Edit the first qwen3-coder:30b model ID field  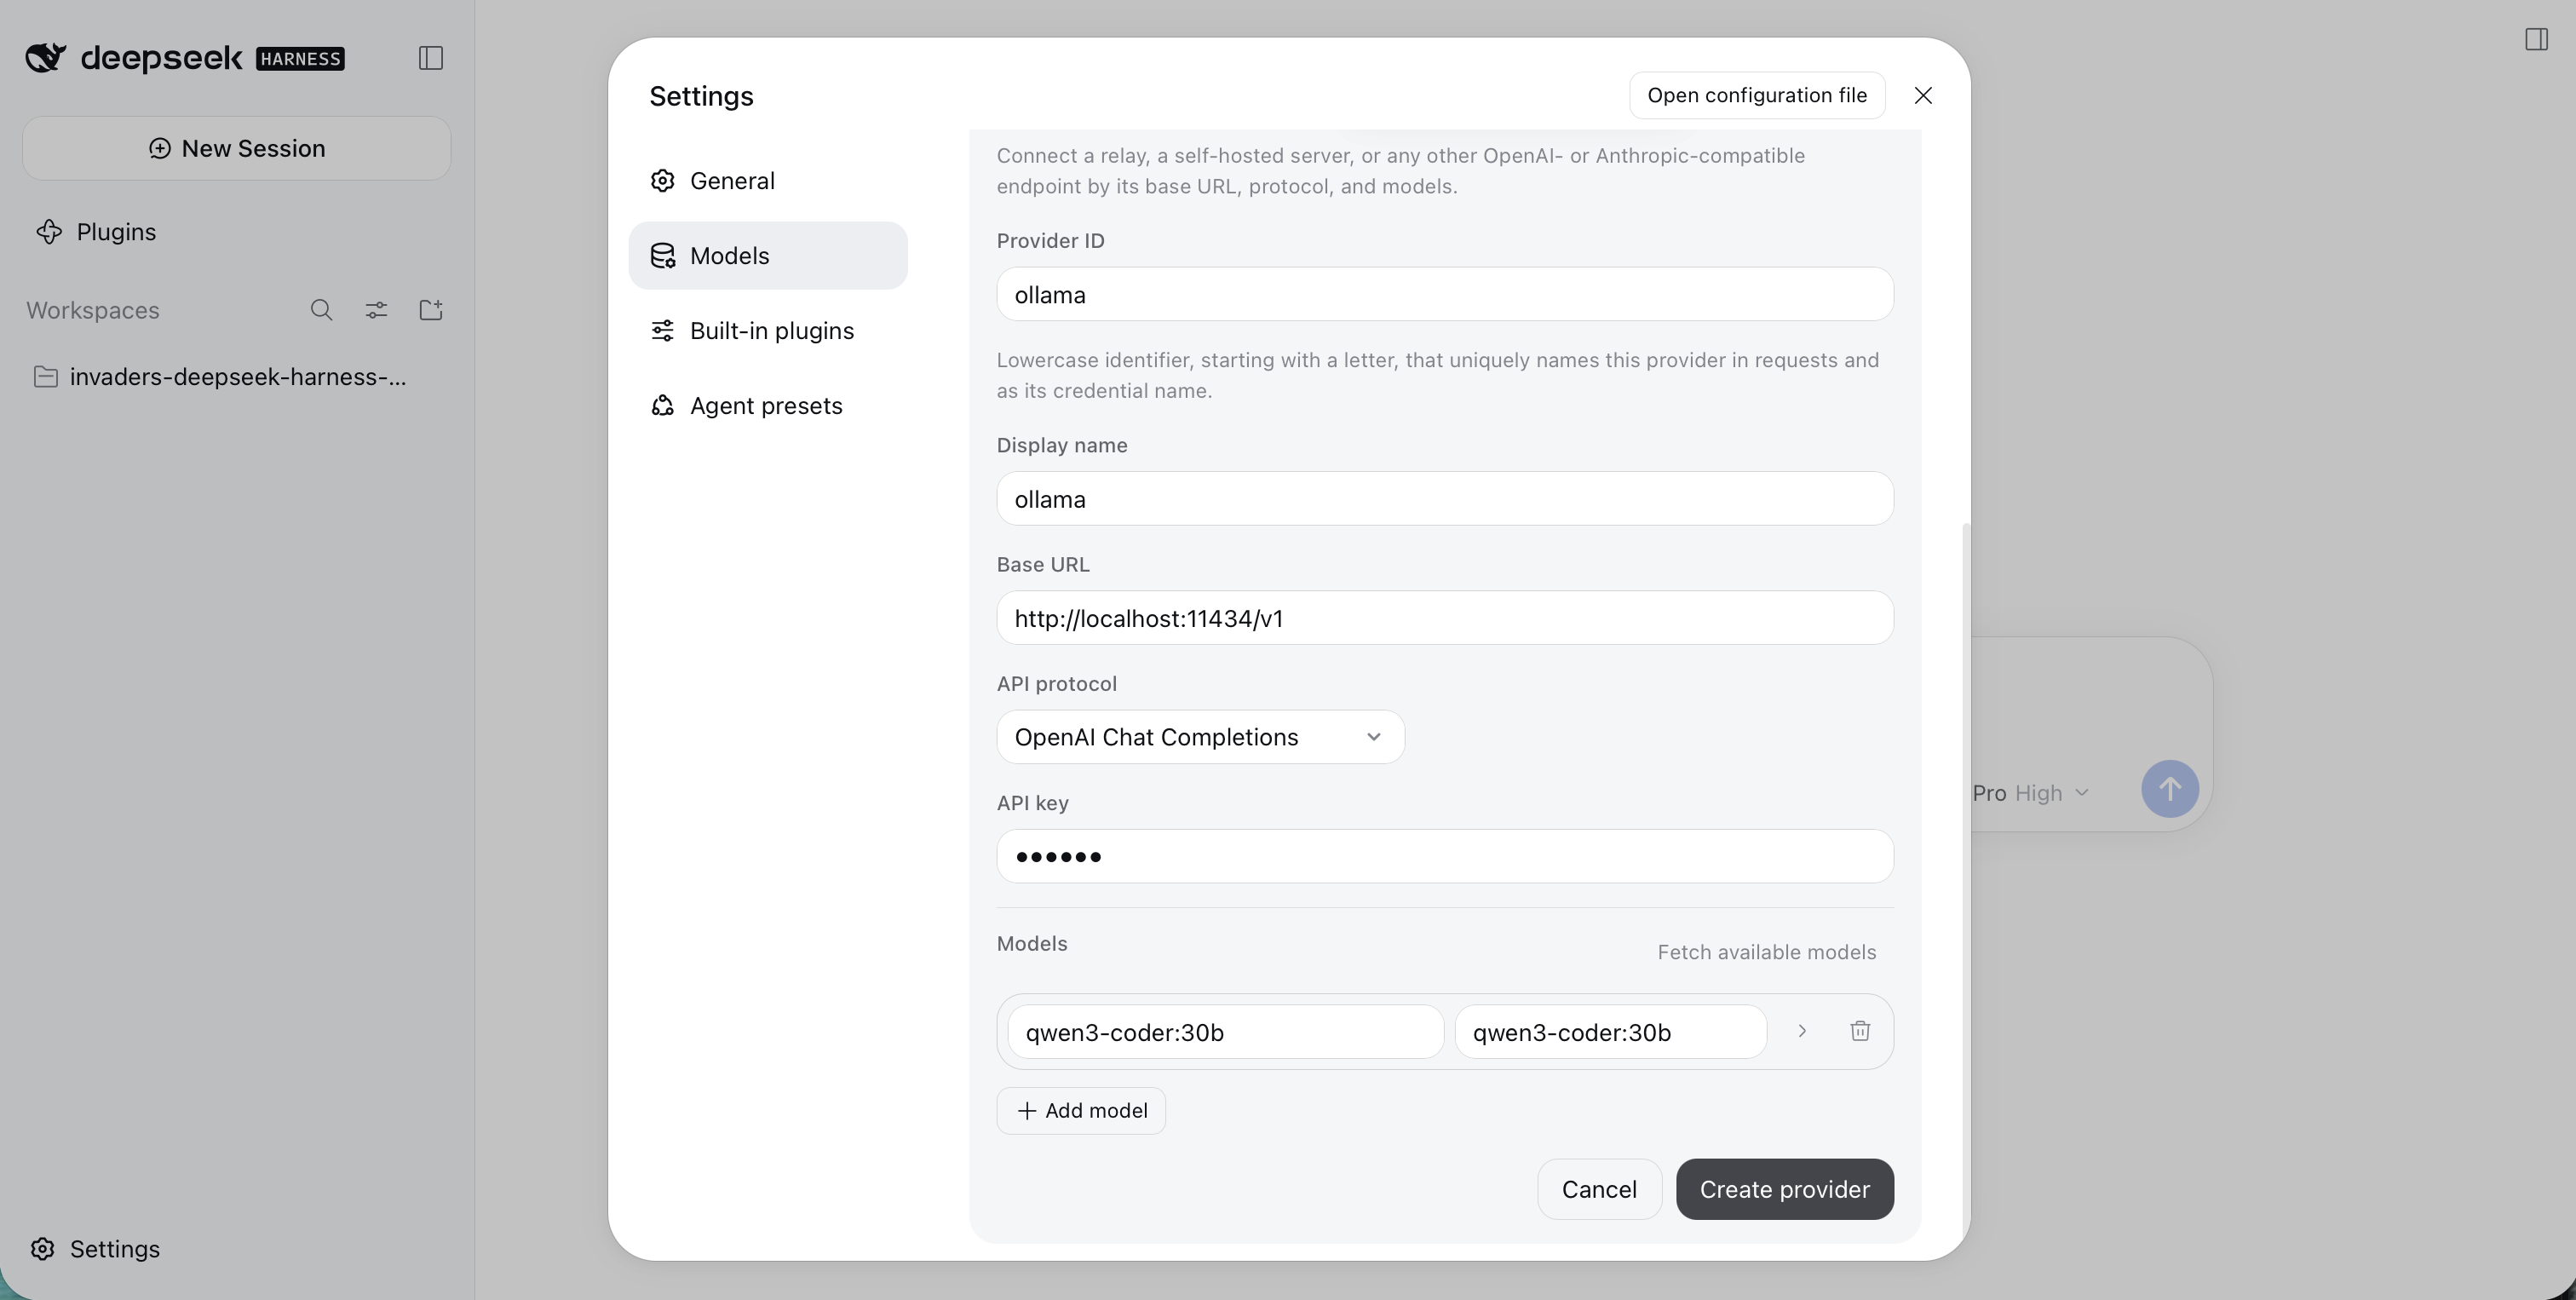(1225, 1032)
